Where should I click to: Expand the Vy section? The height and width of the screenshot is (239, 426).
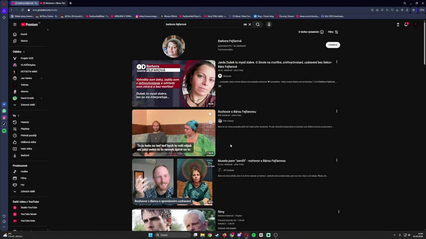click(x=16, y=116)
